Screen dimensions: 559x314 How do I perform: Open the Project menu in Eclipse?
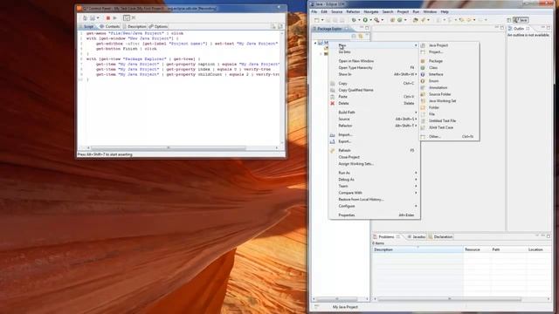[x=403, y=11]
